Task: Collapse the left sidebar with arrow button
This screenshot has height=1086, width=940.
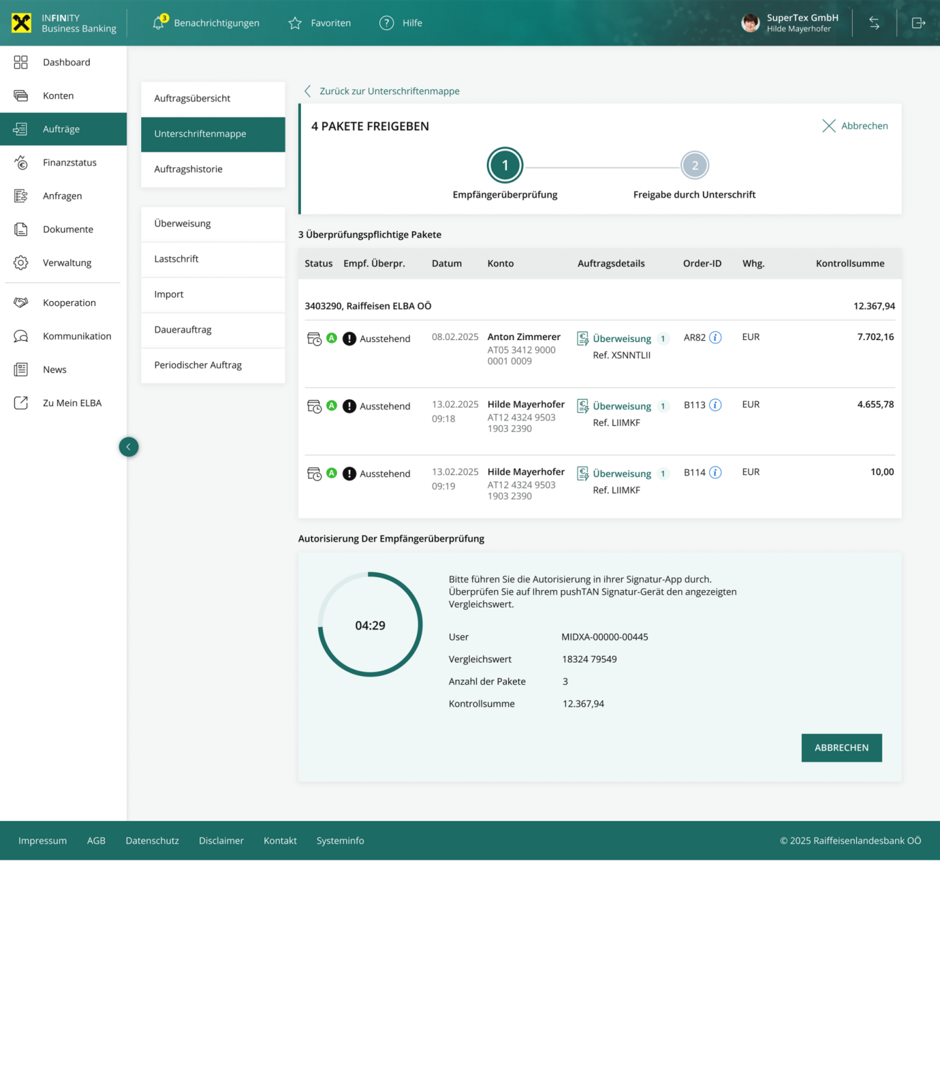Action: click(x=128, y=447)
